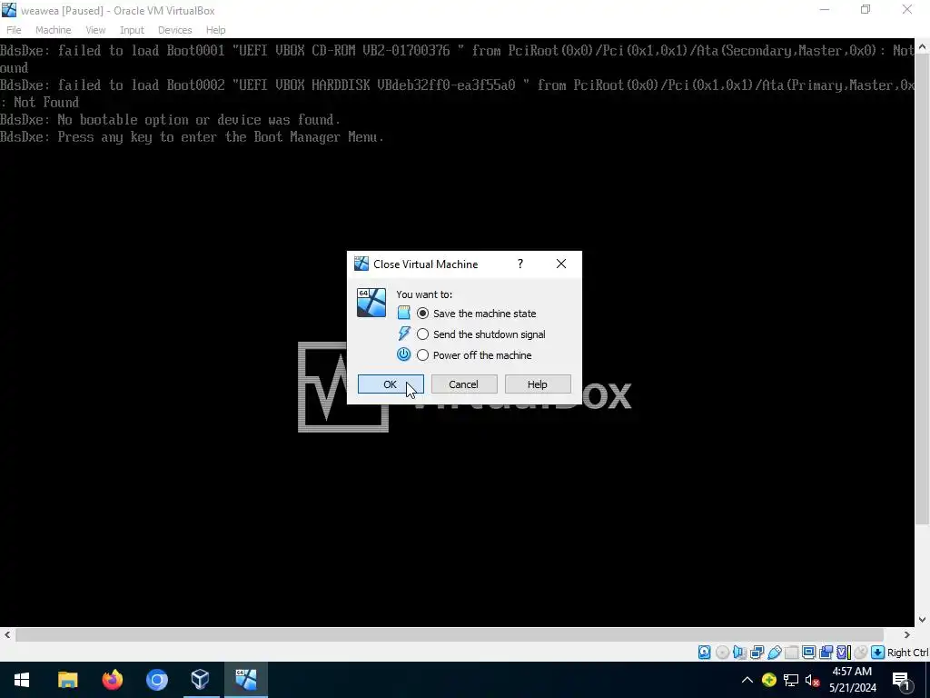Click Cancel in the dialog
This screenshot has height=698, width=930.
[464, 384]
